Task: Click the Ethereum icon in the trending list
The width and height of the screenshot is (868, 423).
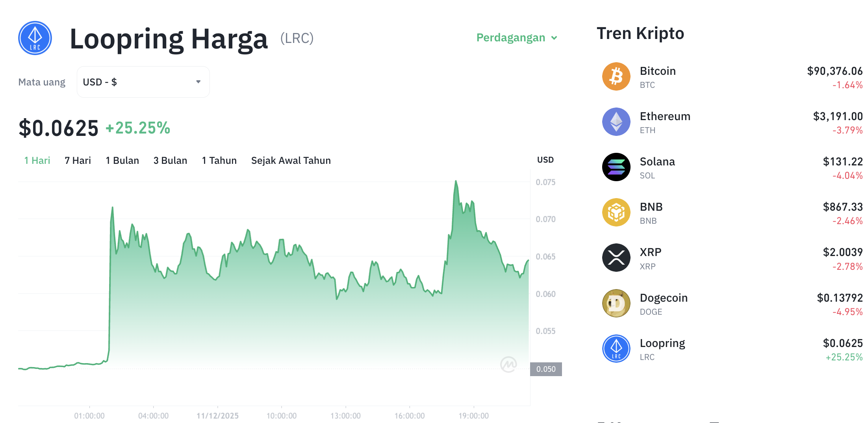Action: pos(616,122)
